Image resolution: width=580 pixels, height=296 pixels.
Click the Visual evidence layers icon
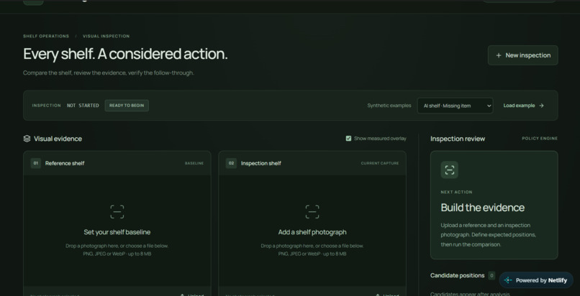pyautogui.click(x=27, y=139)
